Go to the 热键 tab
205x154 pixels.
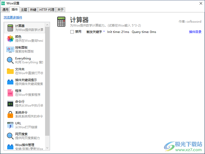(x=33, y=10)
